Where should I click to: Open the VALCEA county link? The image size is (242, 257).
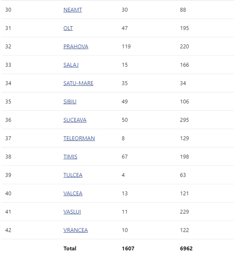pyautogui.click(x=73, y=193)
